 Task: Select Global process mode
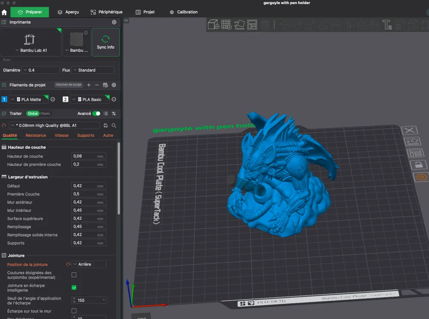coord(33,114)
